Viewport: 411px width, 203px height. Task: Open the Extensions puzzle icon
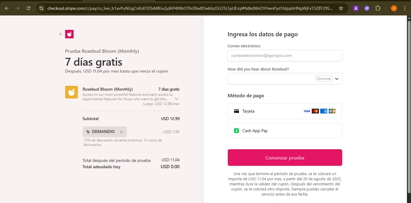tap(378, 8)
